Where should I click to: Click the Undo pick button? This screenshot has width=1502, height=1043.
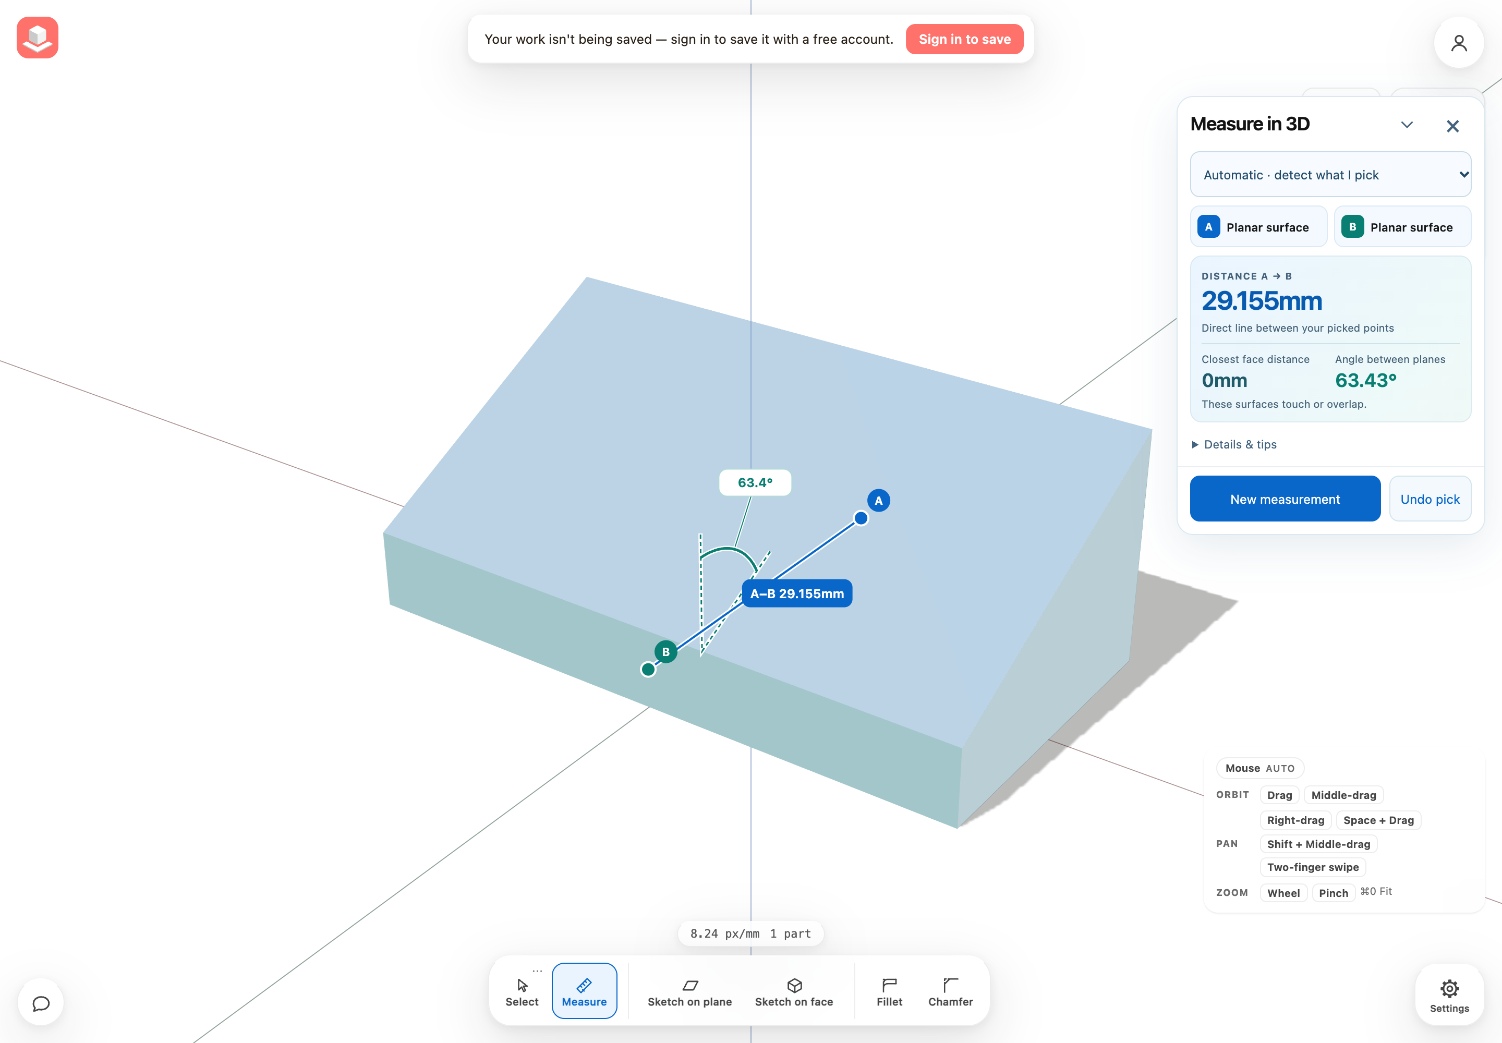pyautogui.click(x=1430, y=499)
